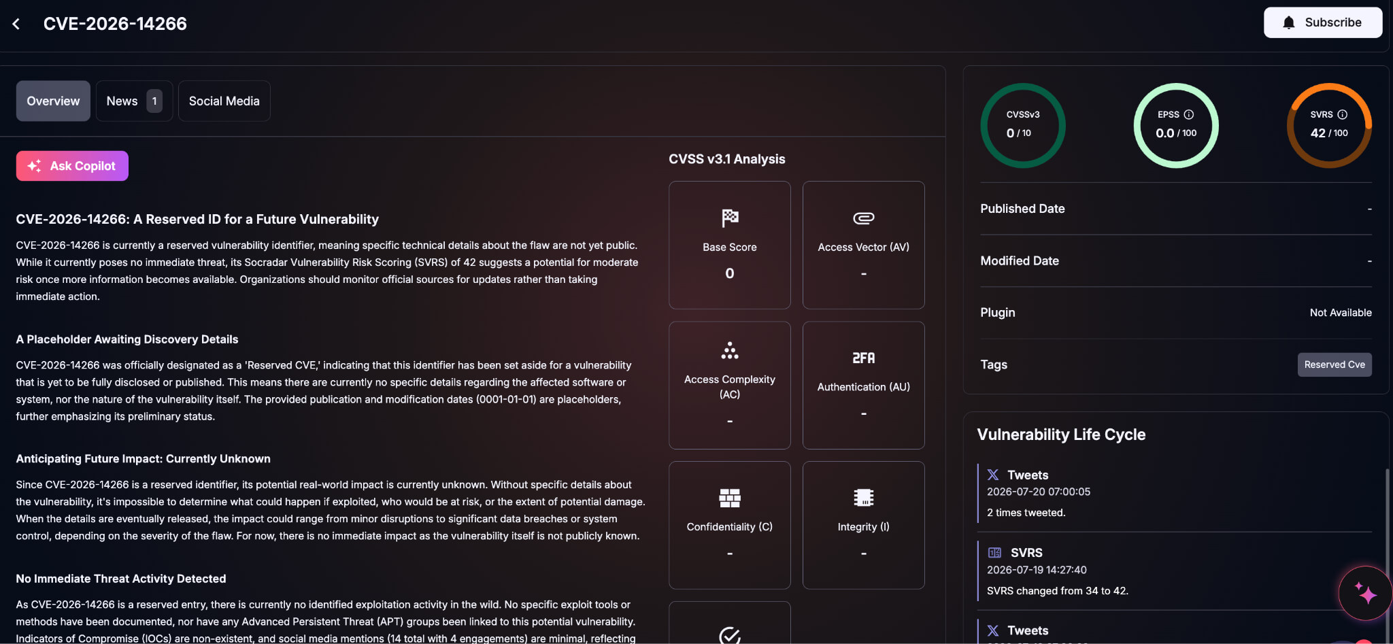The height and width of the screenshot is (644, 1393).
Task: Open the floating Copilot sparkle button
Action: tap(1366, 593)
